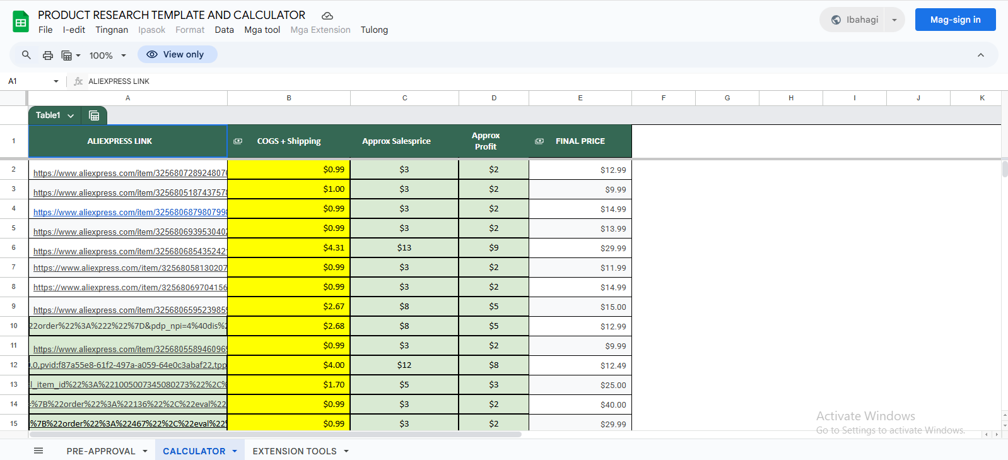
Task: Open the AliExpress link in row 9
Action: pos(130,310)
